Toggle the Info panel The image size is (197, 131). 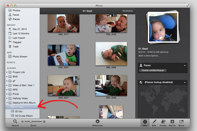(x=145, y=123)
